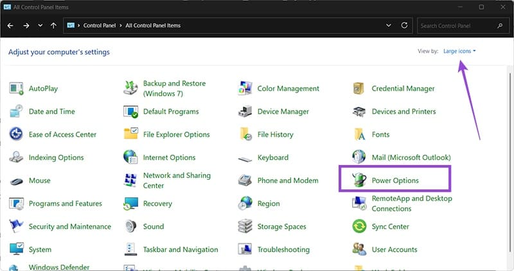This screenshot has width=514, height=271.
Task: Click the Search Control Panel field
Action: (x=463, y=26)
